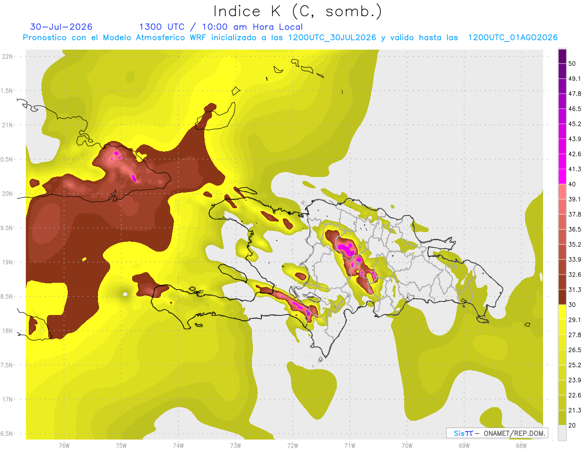Viewport: 585px width, 452px height.
Task: Click the colorbar label '20' at the bottom
Action: 572,425
